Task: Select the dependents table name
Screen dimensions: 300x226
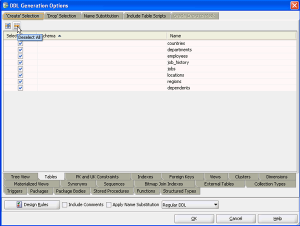Action: click(178, 88)
